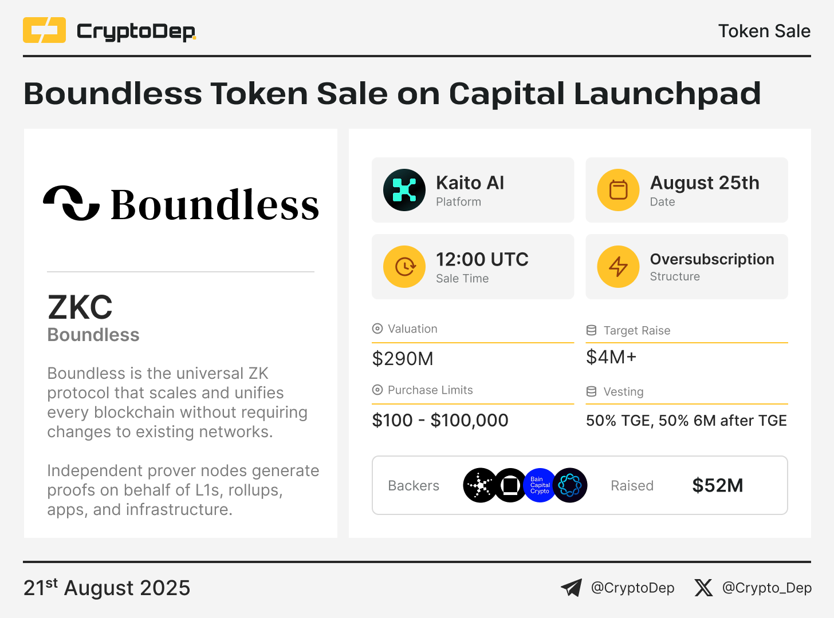Viewport: 834px width, 618px height.
Task: Click the ZKC ticker heading
Action: click(x=80, y=307)
